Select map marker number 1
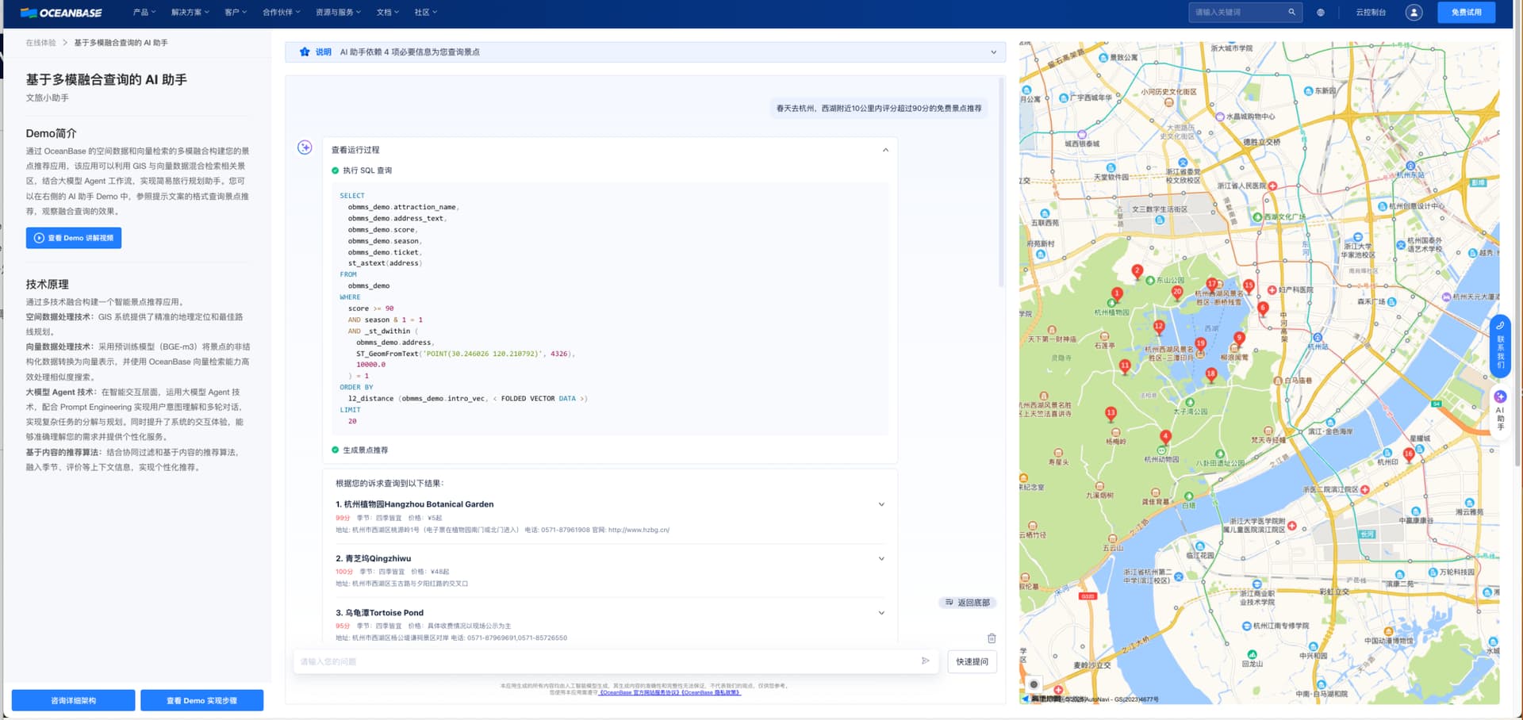 1117,294
